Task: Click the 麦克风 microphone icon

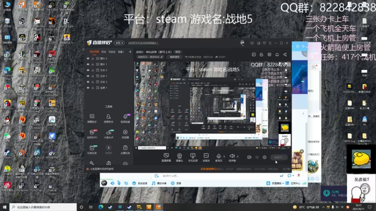Action: [x=219, y=156]
